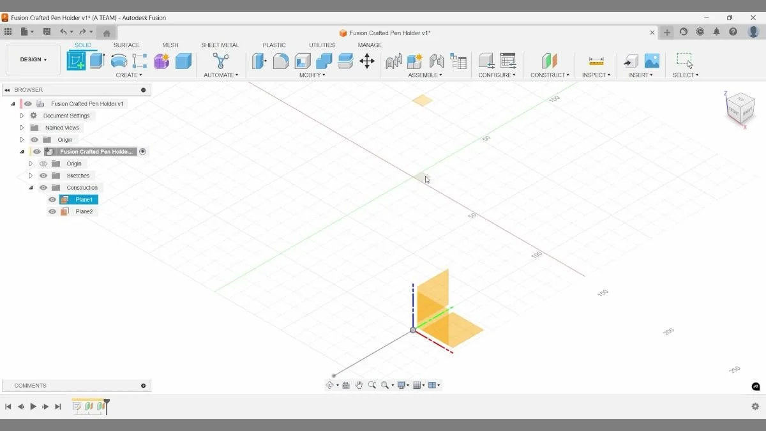Switch to the MANAGE tab
The width and height of the screenshot is (766, 431).
(370, 45)
